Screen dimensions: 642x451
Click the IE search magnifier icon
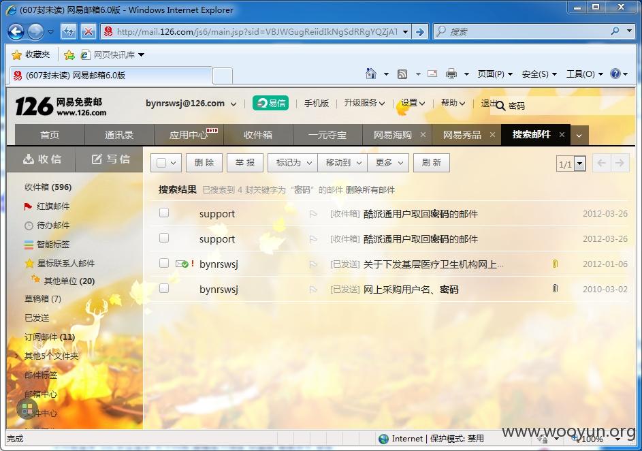(615, 31)
